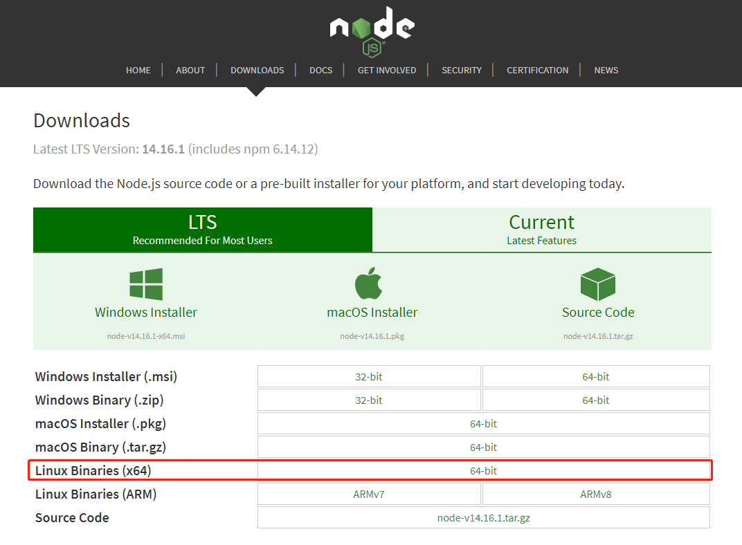The image size is (742, 545).
Task: Select the LTS Recommended For Most Users tab
Action: point(203,230)
